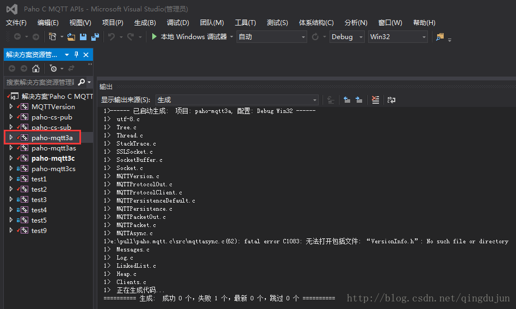Click the fatal error C1083 output line

coord(306,241)
